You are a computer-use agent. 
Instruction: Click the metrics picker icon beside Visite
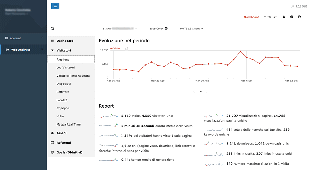126,48
